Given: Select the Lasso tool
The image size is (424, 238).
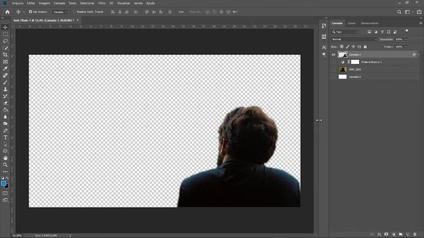Looking at the screenshot, I should (5, 41).
